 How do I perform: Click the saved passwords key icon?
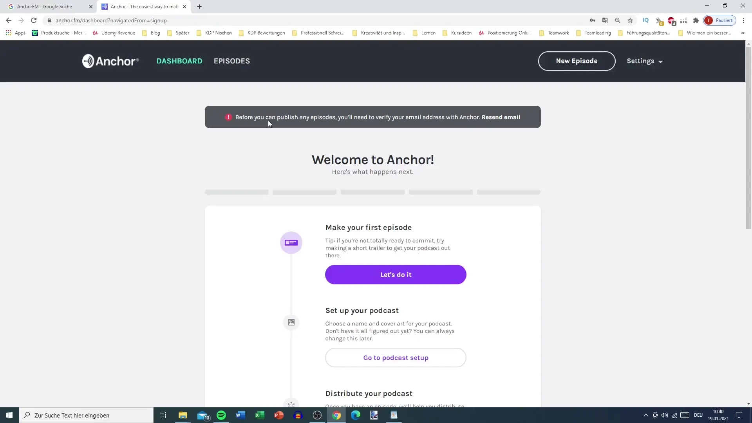click(x=592, y=20)
